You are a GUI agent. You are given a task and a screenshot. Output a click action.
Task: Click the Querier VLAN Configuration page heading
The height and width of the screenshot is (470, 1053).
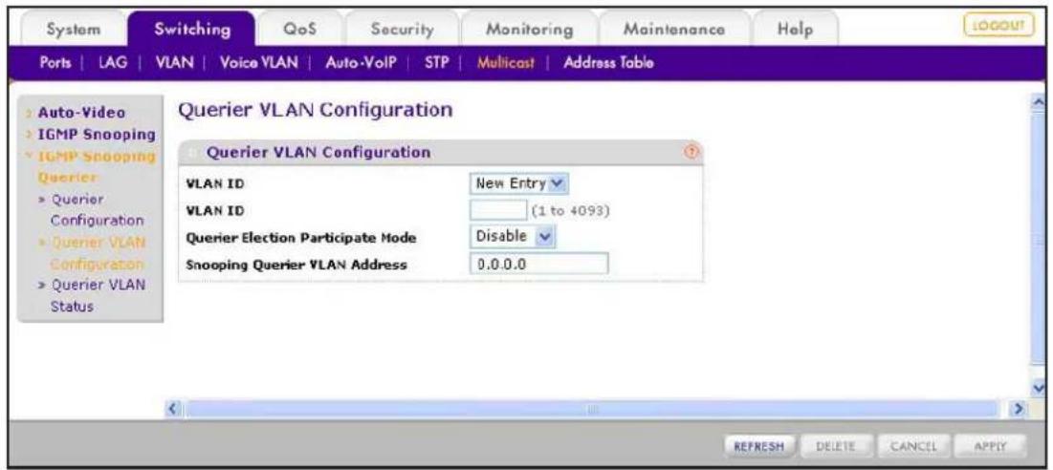pos(315,109)
